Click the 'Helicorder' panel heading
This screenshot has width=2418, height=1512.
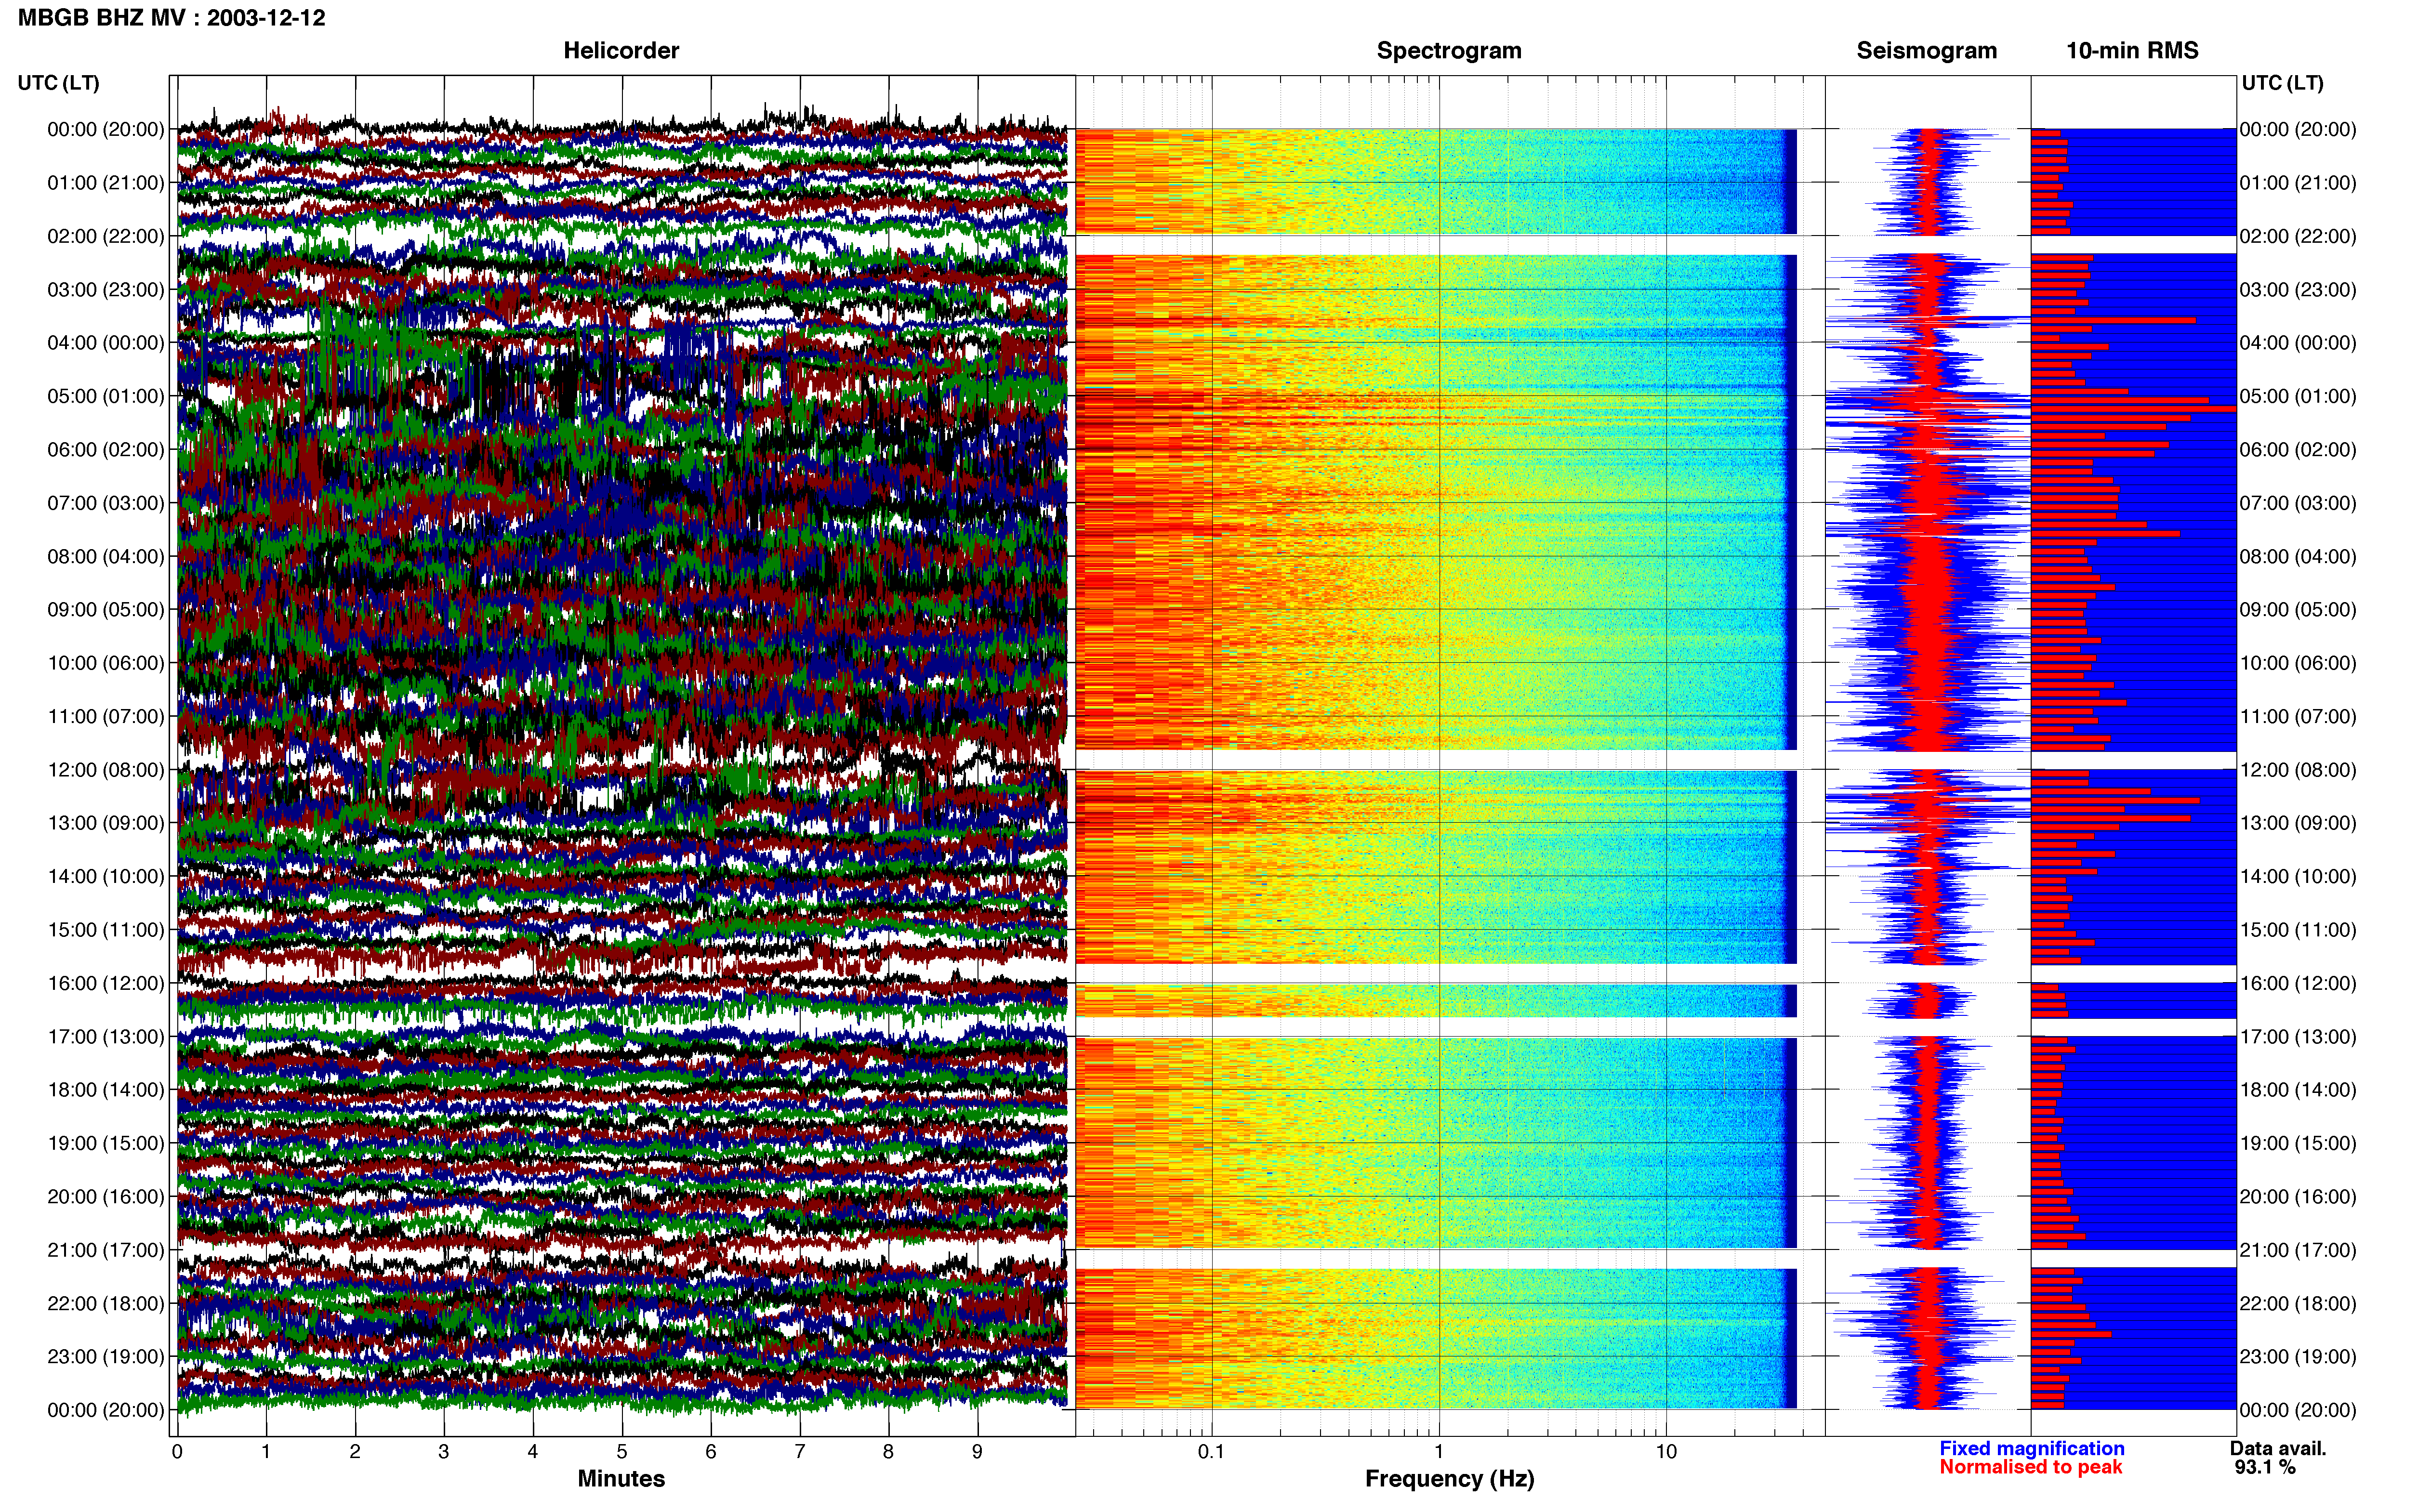(621, 50)
